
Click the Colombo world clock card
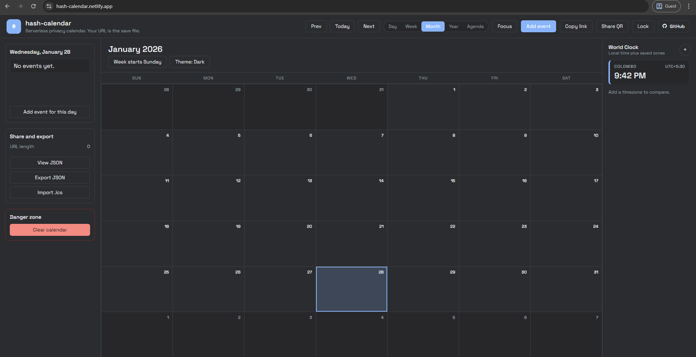click(649, 73)
